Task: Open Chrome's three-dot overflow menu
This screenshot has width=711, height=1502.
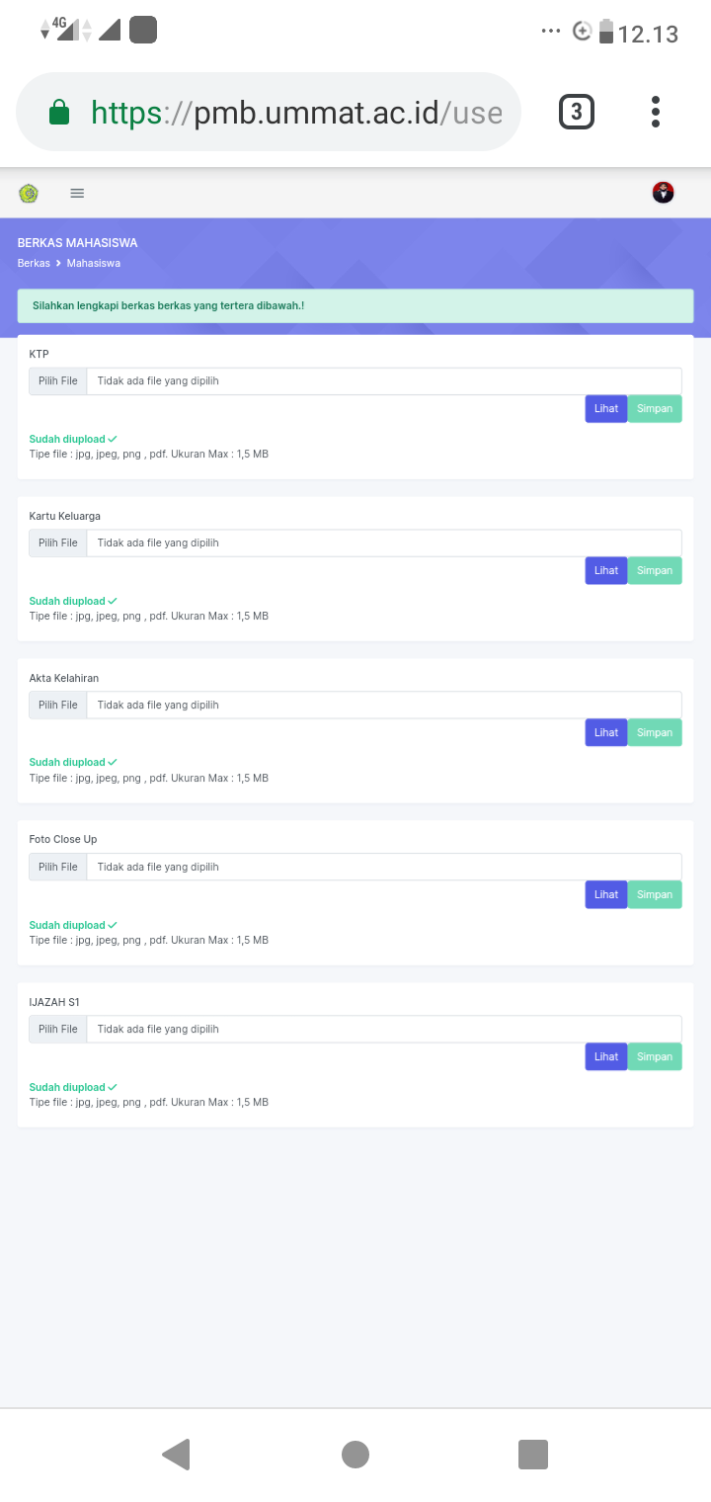Action: pyautogui.click(x=656, y=112)
